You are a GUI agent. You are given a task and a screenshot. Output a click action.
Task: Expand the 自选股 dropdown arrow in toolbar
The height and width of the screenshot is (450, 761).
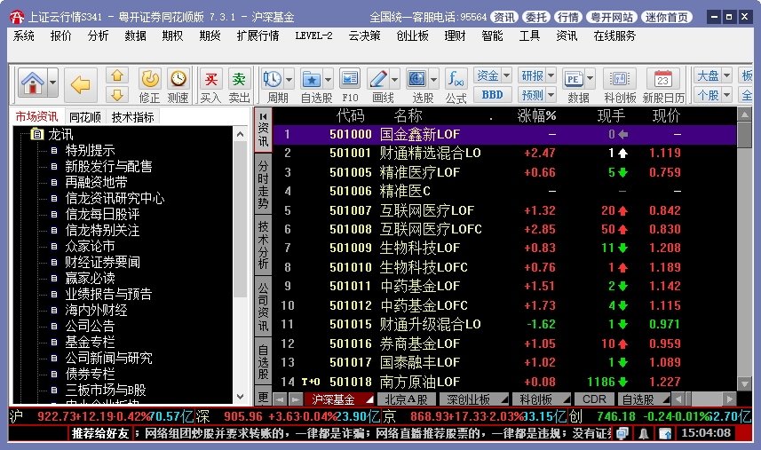click(x=328, y=79)
